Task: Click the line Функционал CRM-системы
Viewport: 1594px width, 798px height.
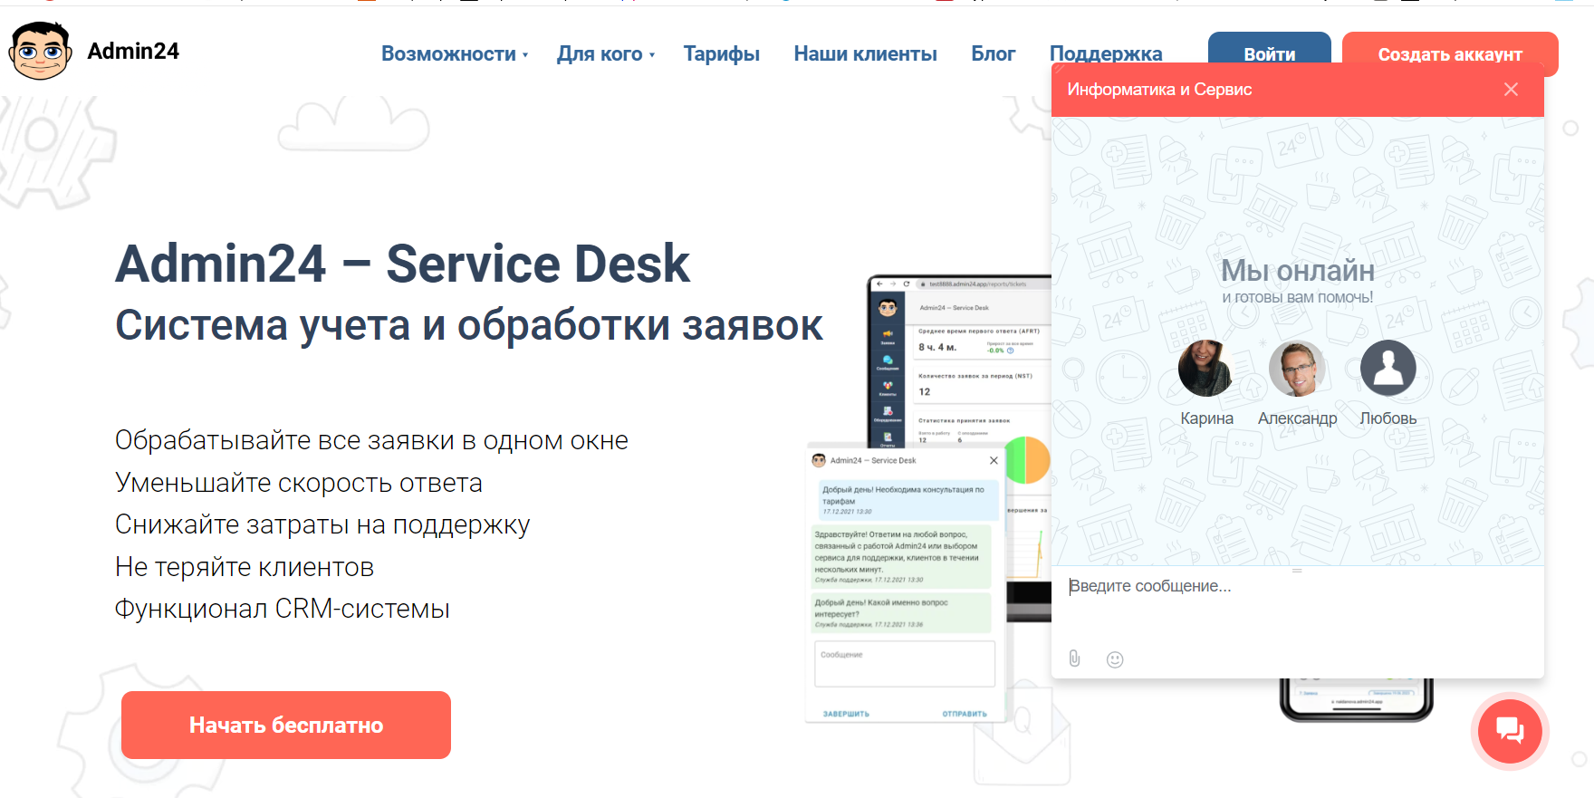Action: (x=282, y=609)
